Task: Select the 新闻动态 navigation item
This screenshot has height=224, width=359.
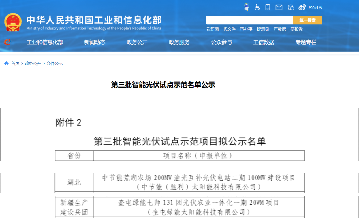Action: (x=95, y=42)
